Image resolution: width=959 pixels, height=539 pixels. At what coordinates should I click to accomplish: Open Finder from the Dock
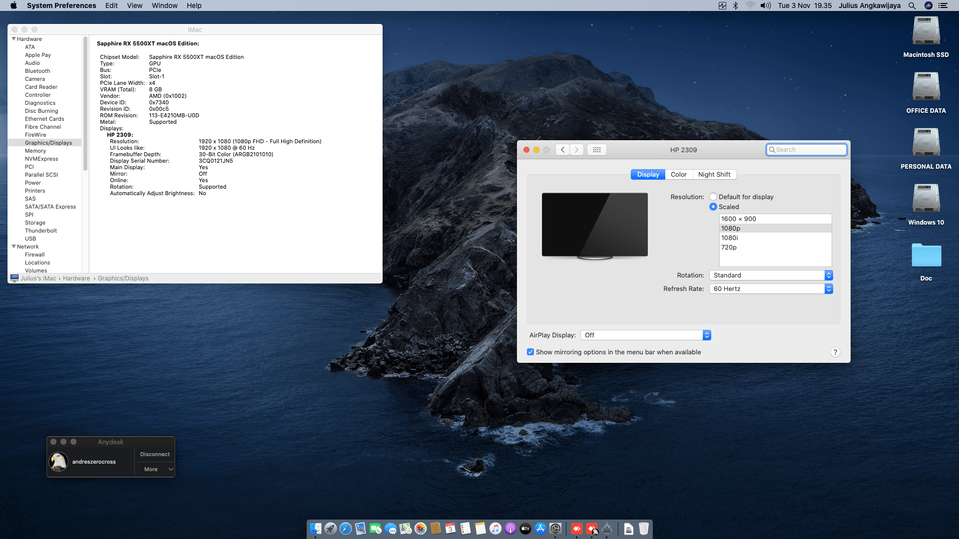pyautogui.click(x=316, y=529)
